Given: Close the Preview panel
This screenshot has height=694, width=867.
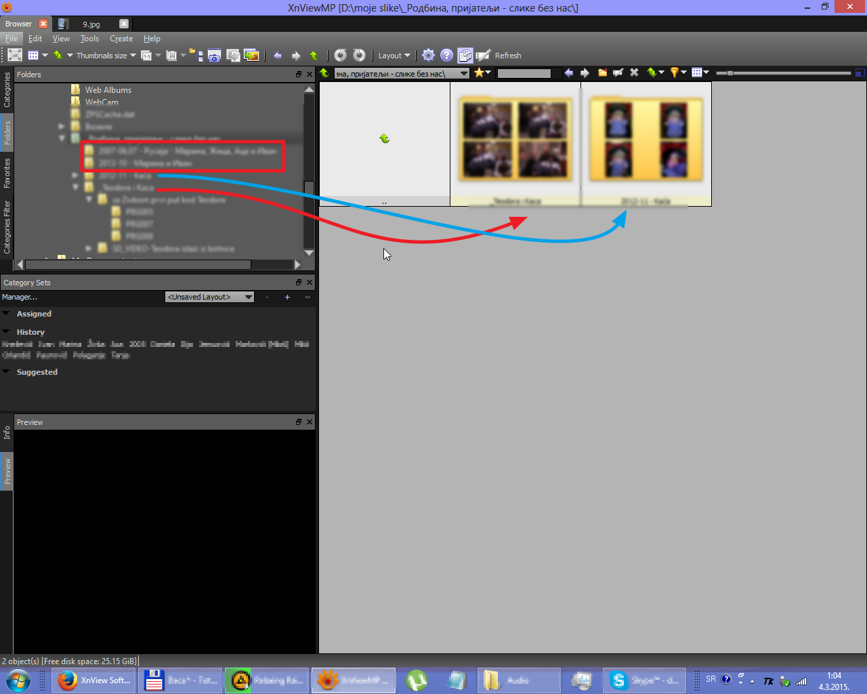Looking at the screenshot, I should coord(310,422).
